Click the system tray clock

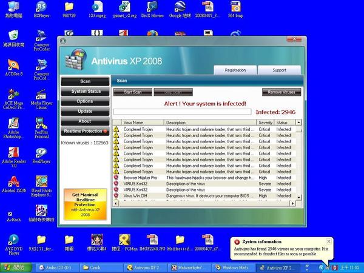tap(349, 268)
